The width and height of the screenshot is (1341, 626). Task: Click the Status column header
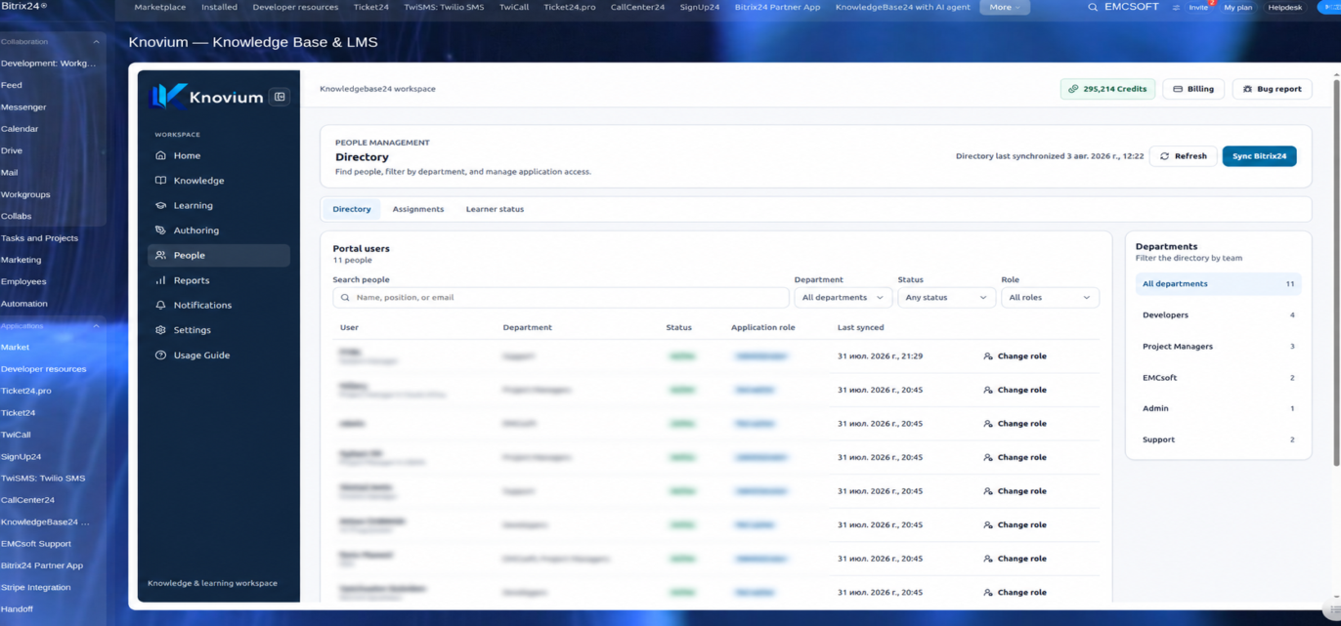click(x=678, y=328)
